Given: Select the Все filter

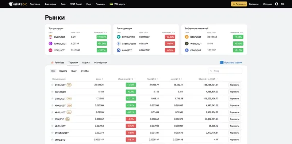Looking at the screenshot, I should [53, 71].
